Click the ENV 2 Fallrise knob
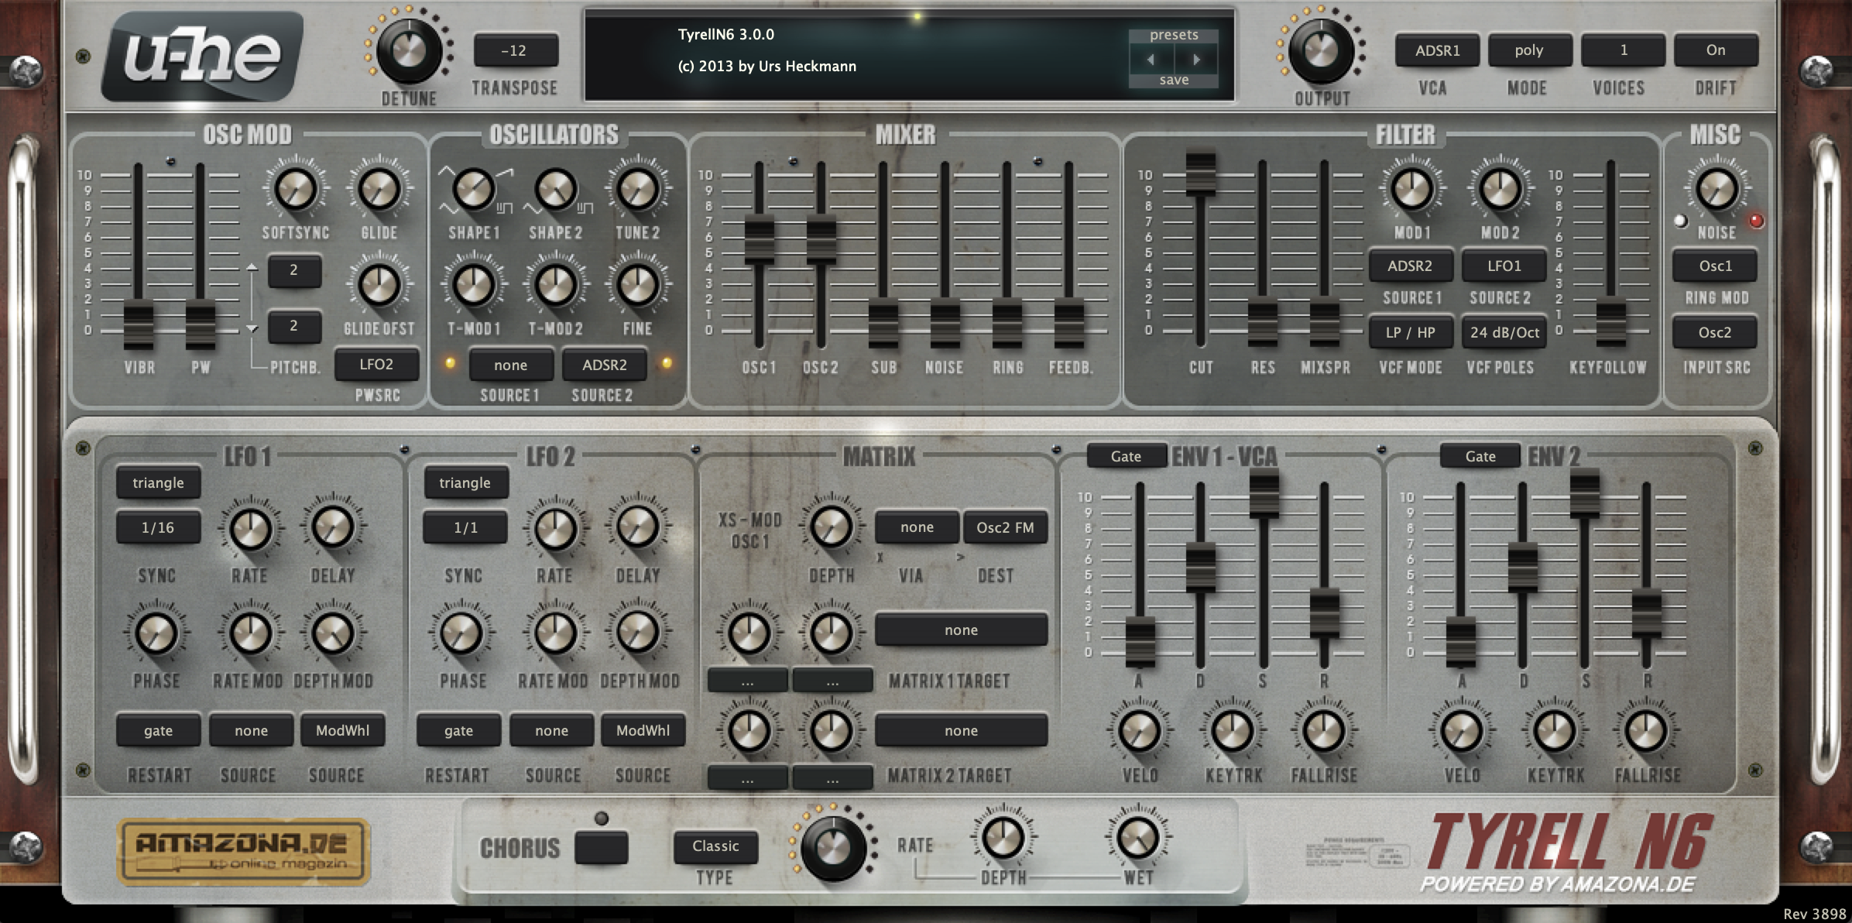Viewport: 1852px width, 923px height. (1646, 730)
